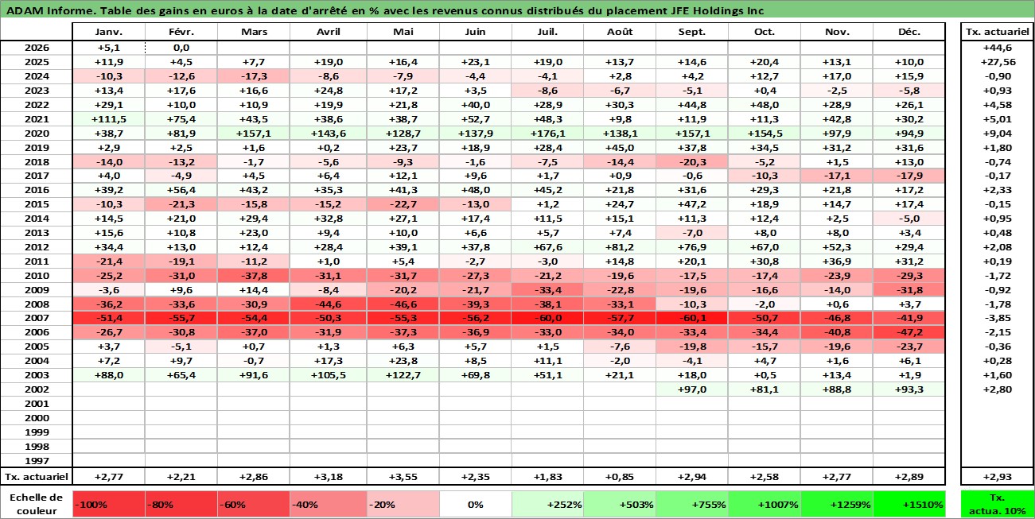The image size is (1035, 519).
Task: Click the -60,0 cell in 2007
Action: [546, 318]
